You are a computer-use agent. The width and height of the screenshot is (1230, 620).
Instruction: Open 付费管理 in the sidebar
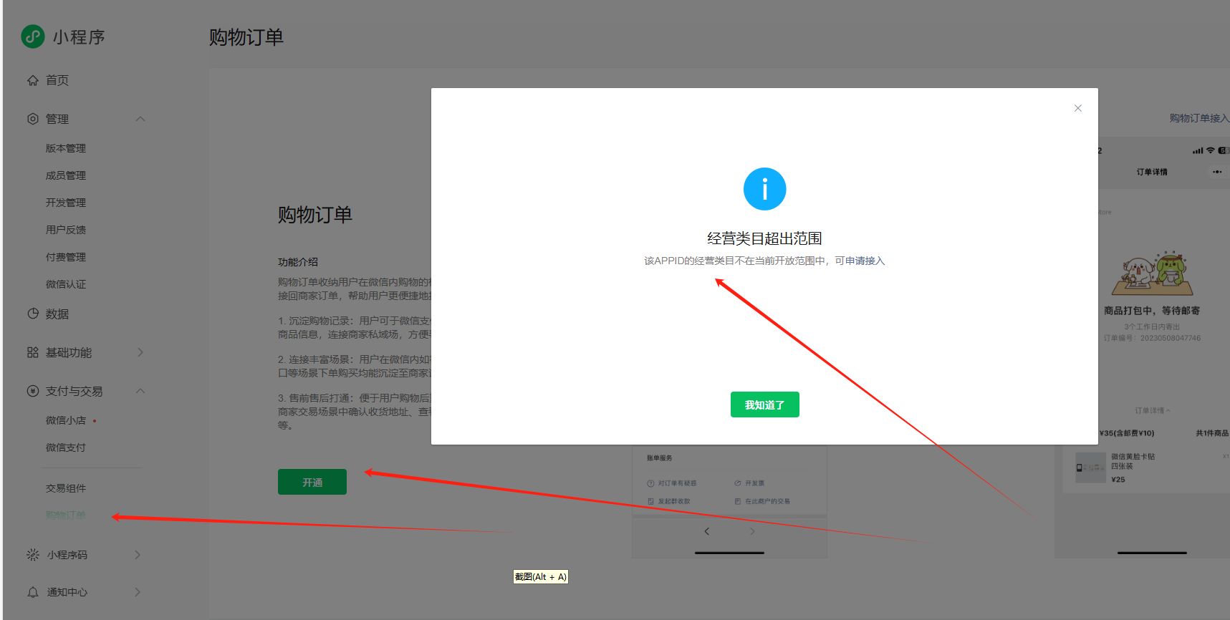click(x=66, y=257)
